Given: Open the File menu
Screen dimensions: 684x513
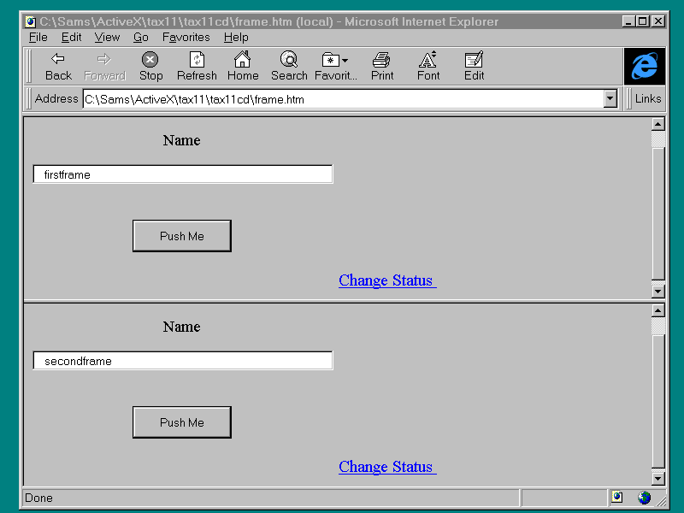Looking at the screenshot, I should coord(38,38).
